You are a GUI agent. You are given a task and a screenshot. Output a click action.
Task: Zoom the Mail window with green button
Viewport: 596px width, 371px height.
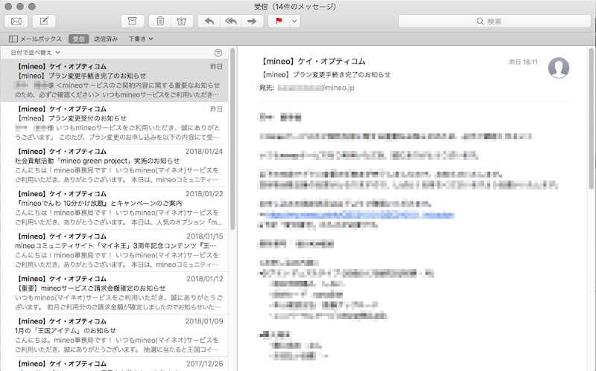(32, 7)
